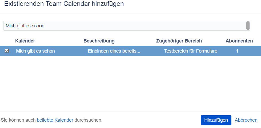The height and width of the screenshot is (128, 261).
Task: Cancel the dialog via 'Abbrechen'
Action: point(246,120)
